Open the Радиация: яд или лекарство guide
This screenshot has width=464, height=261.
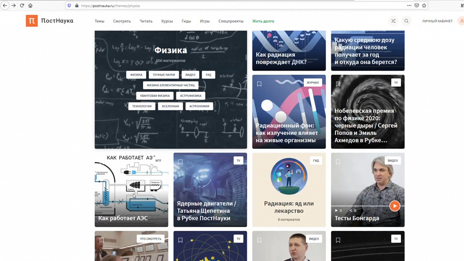[x=289, y=190]
